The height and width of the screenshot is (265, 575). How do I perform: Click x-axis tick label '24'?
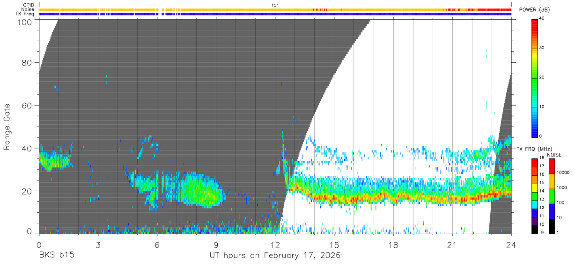click(x=511, y=245)
